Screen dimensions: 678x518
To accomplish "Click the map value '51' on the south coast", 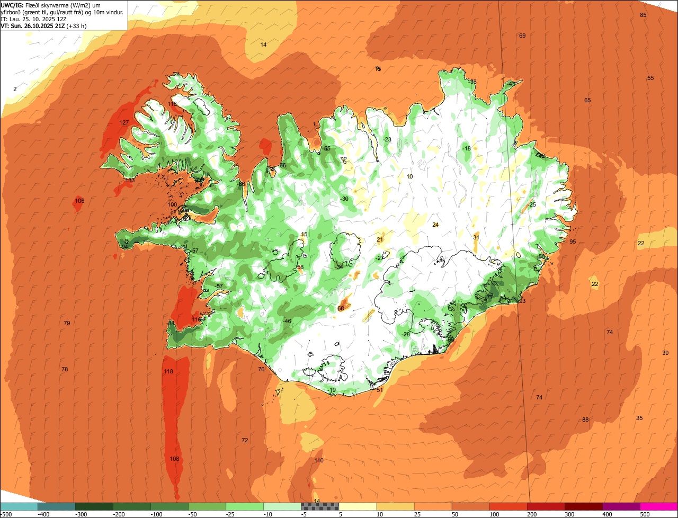I will 380,390.
